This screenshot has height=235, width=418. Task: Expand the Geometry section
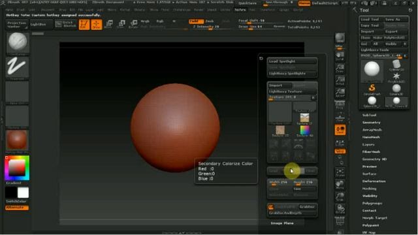(x=372, y=123)
